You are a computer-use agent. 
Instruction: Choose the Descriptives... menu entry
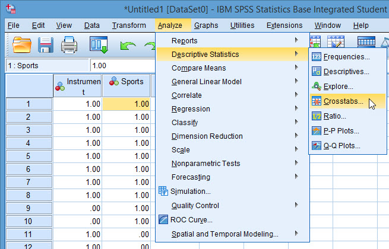[347, 72]
